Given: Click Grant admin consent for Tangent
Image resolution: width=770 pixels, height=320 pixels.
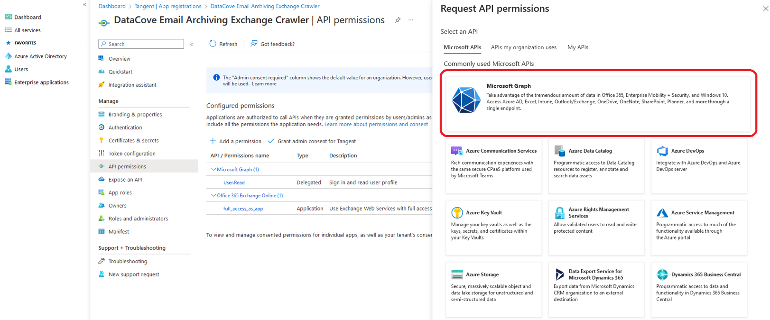Looking at the screenshot, I should [312, 141].
